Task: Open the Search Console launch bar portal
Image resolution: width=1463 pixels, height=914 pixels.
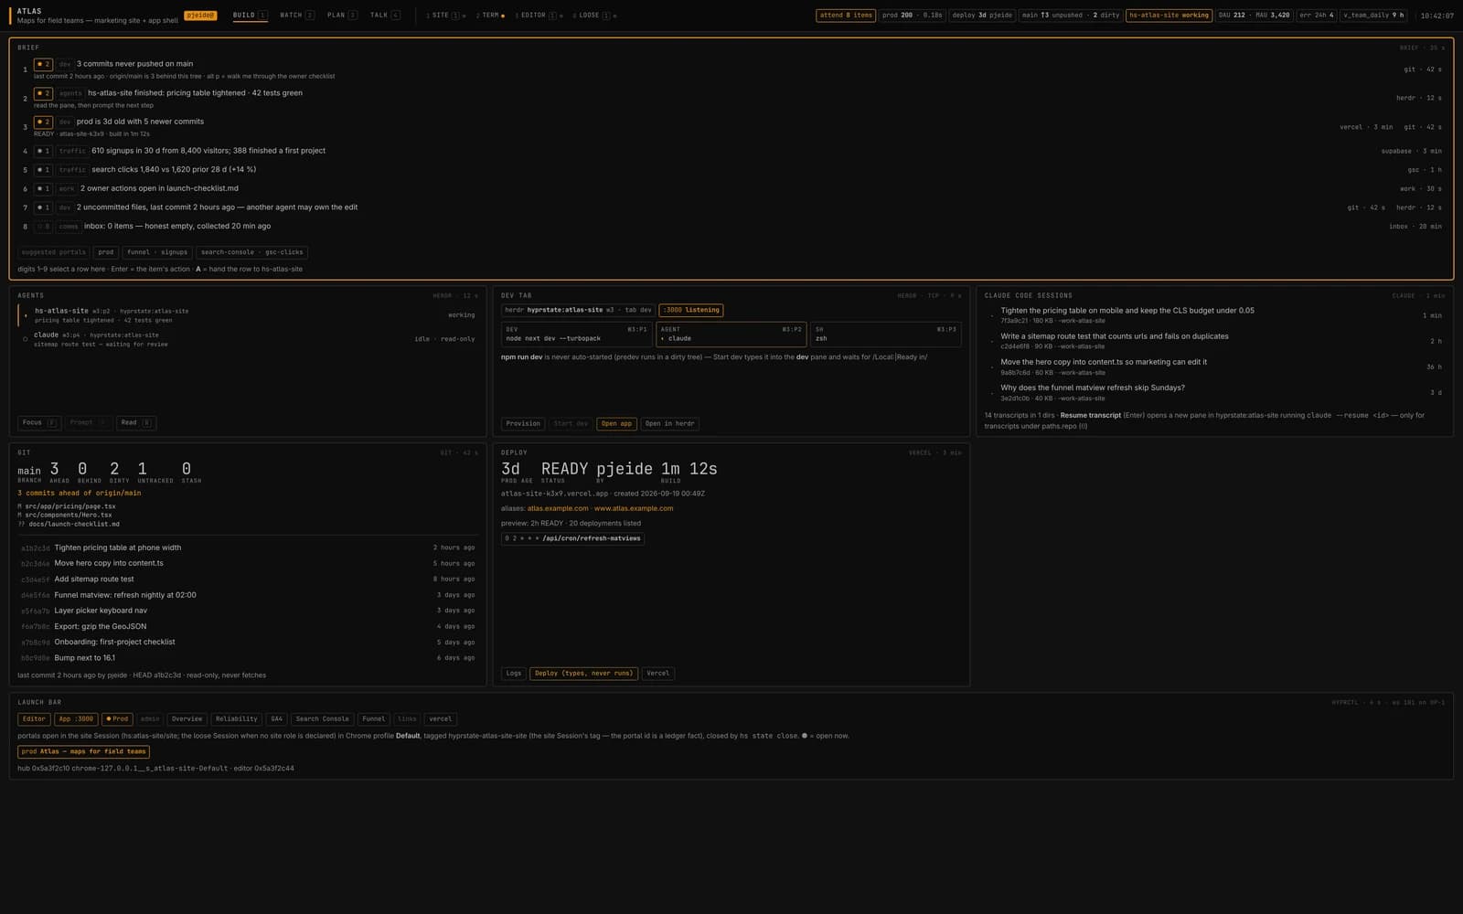Action: (x=322, y=719)
